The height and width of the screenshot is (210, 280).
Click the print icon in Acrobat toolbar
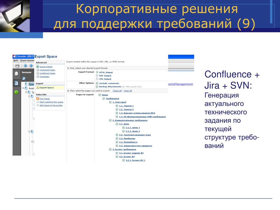17,66
